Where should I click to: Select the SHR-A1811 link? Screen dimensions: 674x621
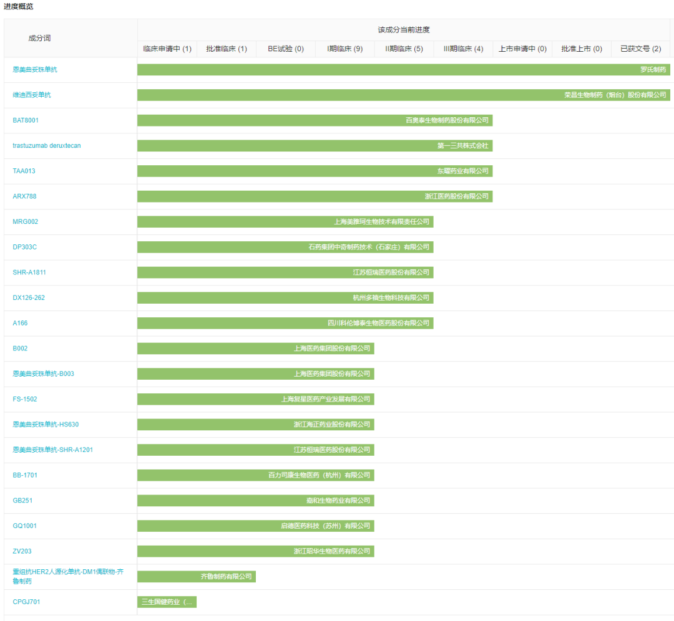click(x=29, y=272)
